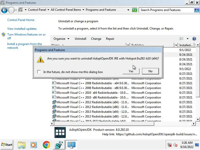
Task: Click Change in the toolbar
Action: pyautogui.click(x=96, y=39)
